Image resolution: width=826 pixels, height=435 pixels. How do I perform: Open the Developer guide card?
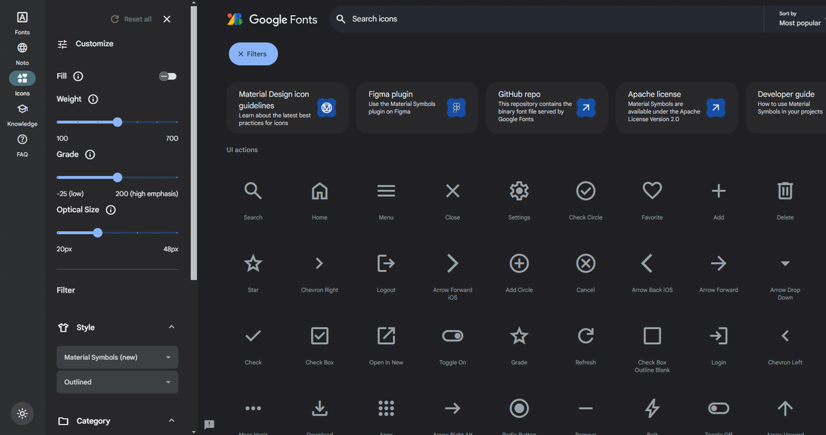pos(786,107)
